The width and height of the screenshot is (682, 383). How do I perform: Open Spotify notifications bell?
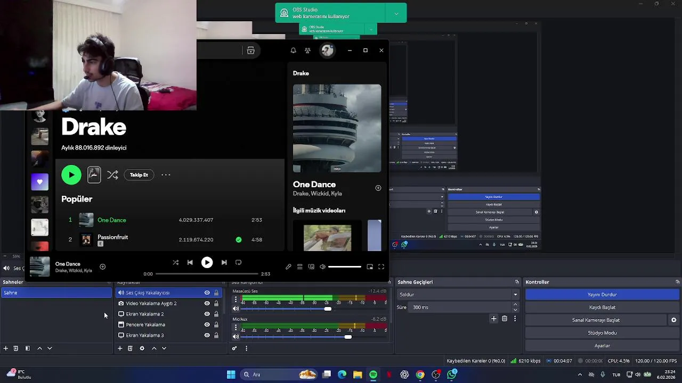[x=293, y=51]
